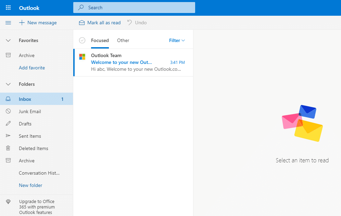Toggle the select all messages circle
The width and height of the screenshot is (341, 216).
pyautogui.click(x=82, y=40)
